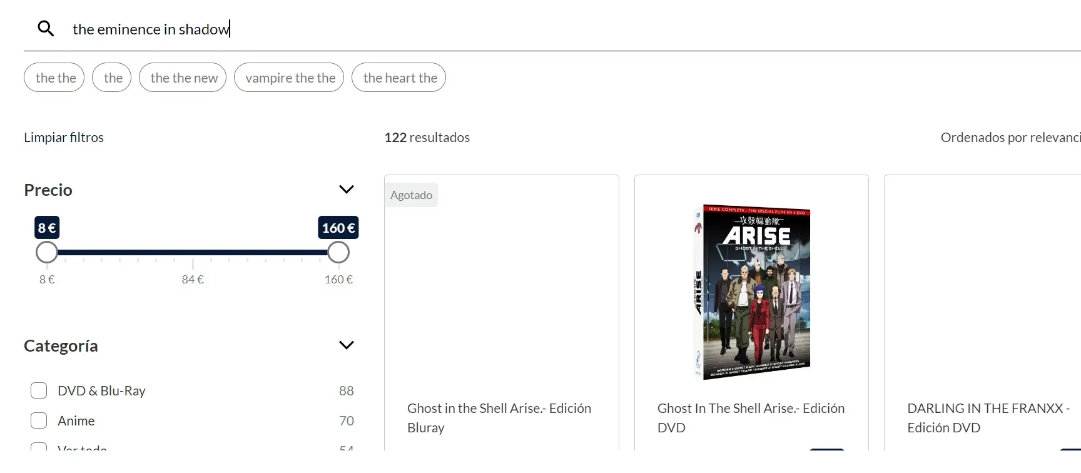The width and height of the screenshot is (1081, 473).
Task: Collapse the Categoría filter section
Action: tap(346, 345)
